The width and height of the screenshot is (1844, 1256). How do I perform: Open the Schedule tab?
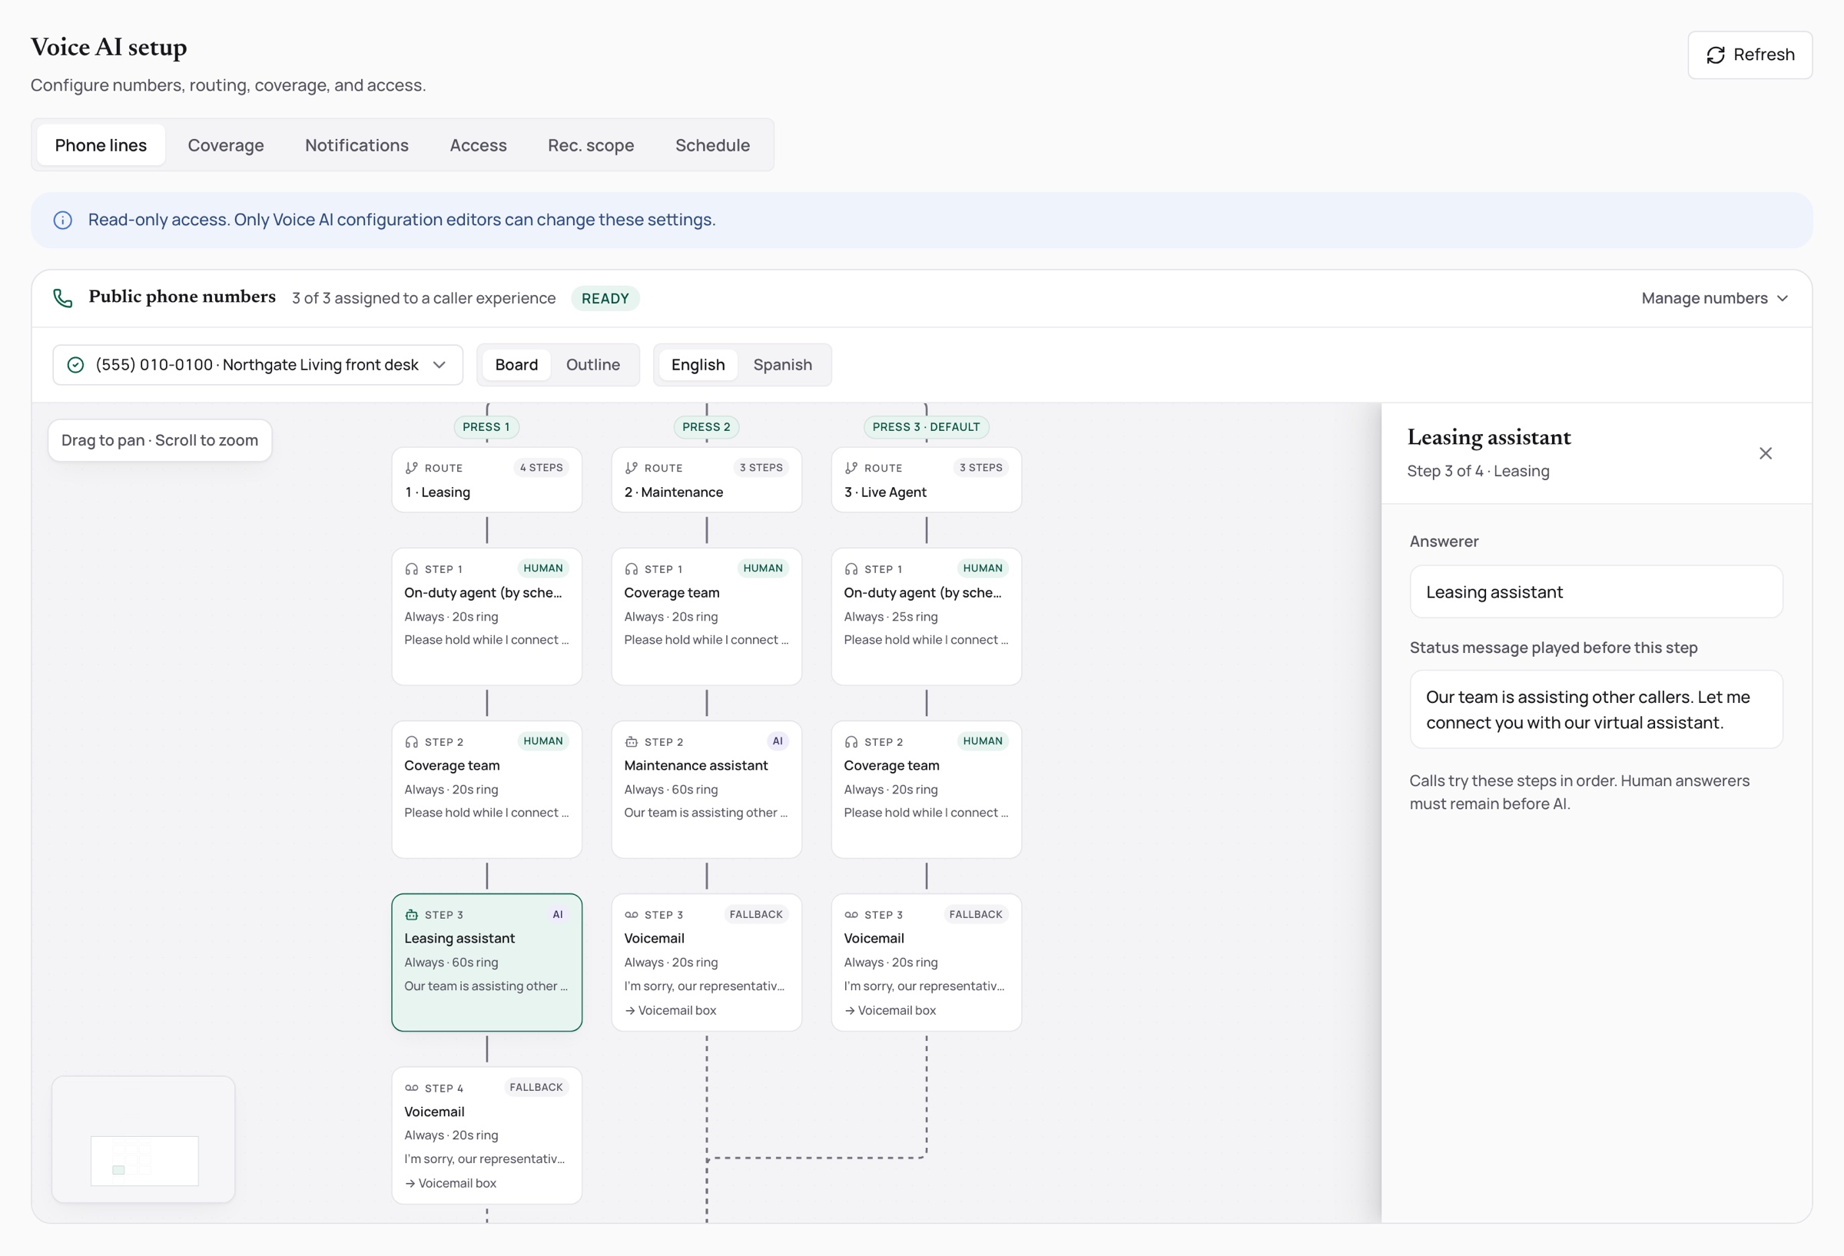click(x=711, y=145)
